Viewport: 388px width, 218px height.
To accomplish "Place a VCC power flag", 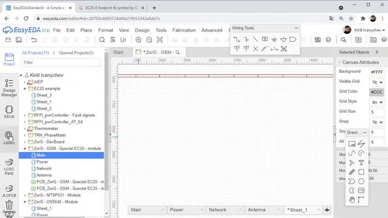I will click(x=237, y=48).
